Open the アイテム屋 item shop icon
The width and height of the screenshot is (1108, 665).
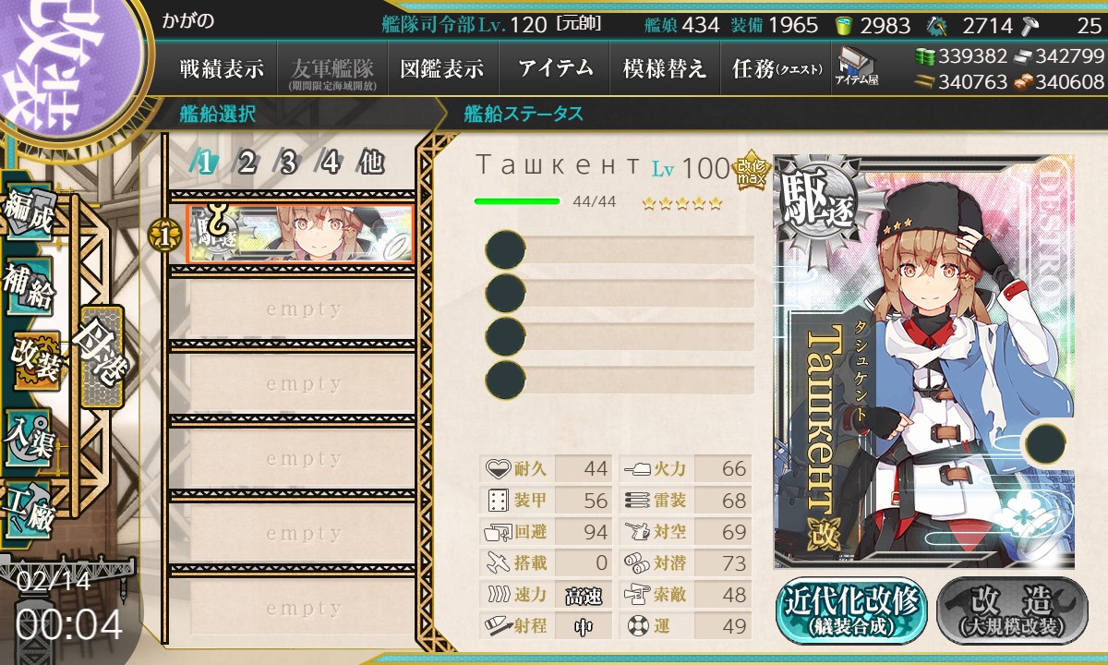click(x=856, y=67)
